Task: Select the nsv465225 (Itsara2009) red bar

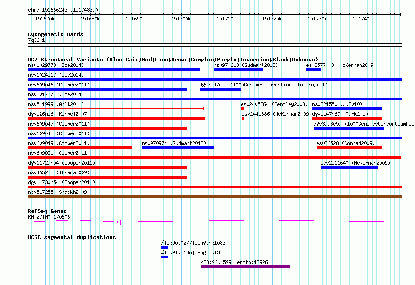Action: click(107, 177)
